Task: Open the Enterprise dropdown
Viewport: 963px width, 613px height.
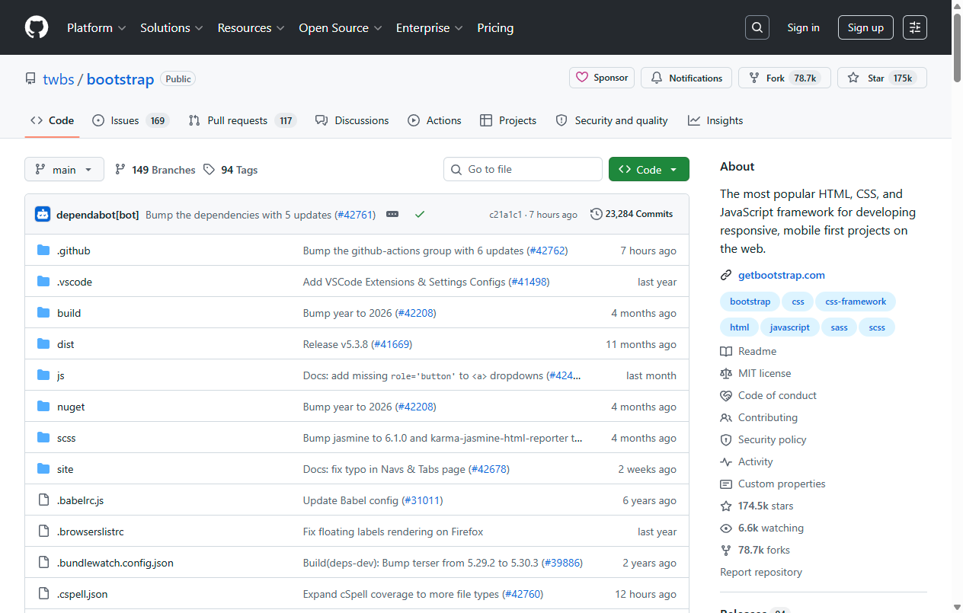Action: 429,27
